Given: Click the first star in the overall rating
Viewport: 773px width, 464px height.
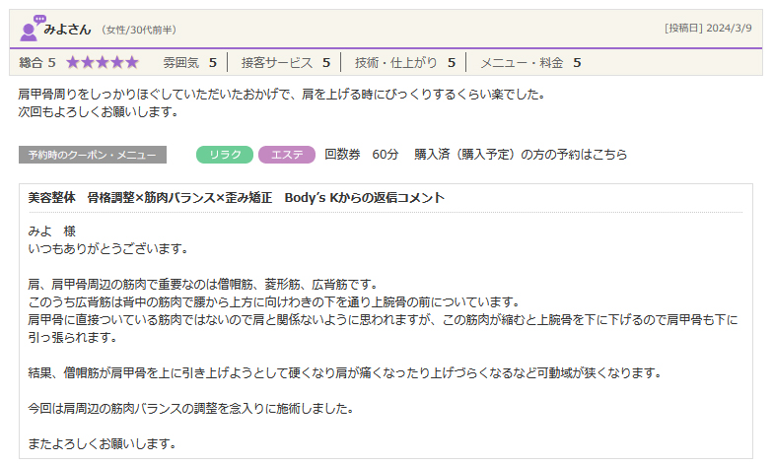Looking at the screenshot, I should tap(73, 62).
